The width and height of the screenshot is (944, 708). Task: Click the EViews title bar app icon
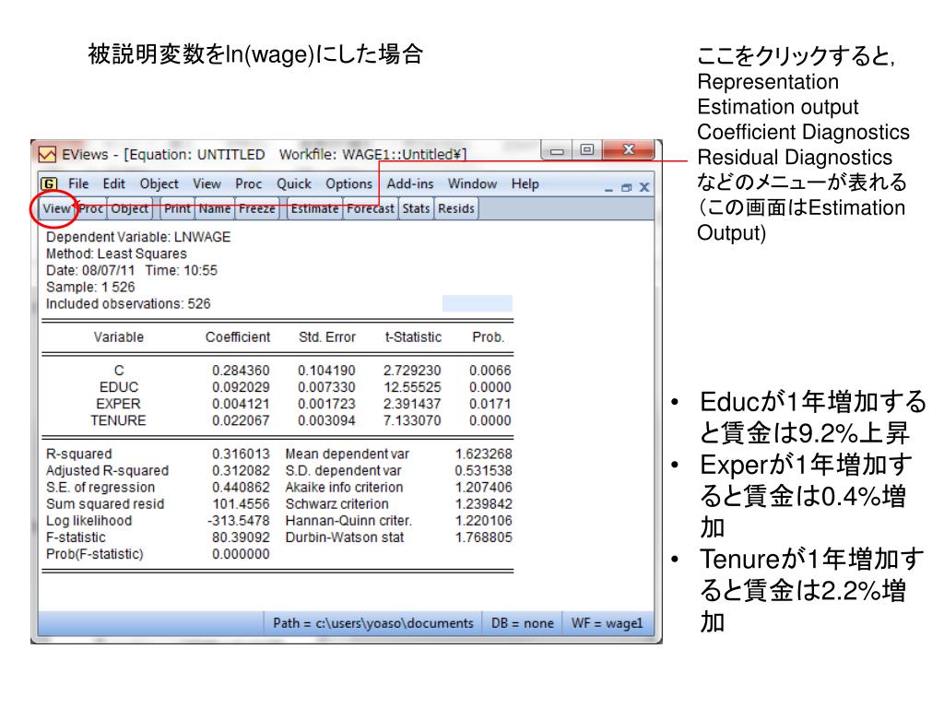pos(47,155)
